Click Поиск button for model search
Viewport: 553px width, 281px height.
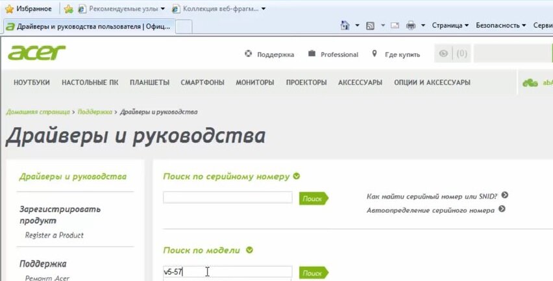point(313,273)
